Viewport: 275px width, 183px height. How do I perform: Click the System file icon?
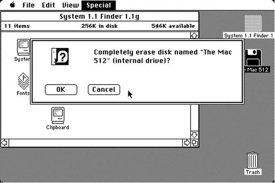pyautogui.click(x=24, y=47)
